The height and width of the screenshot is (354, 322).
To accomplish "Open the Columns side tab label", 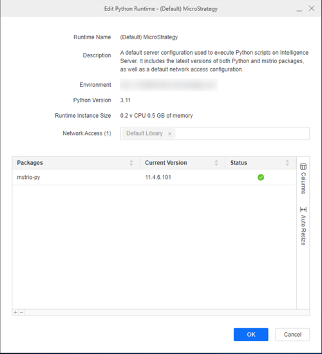I will (x=303, y=183).
